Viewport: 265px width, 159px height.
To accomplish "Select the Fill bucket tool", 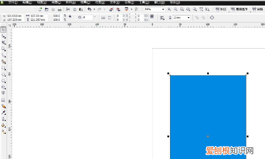I will tap(4, 125).
